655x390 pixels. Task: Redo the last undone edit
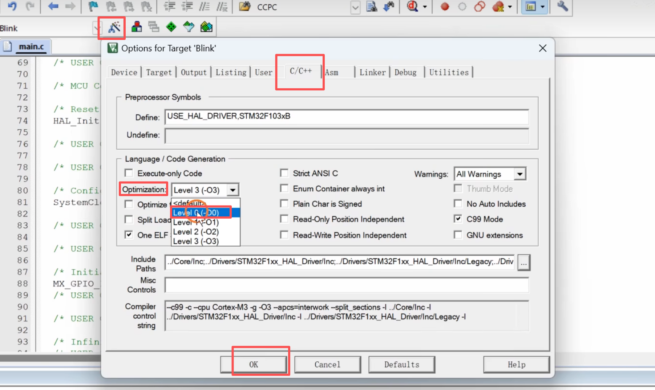tap(30, 7)
